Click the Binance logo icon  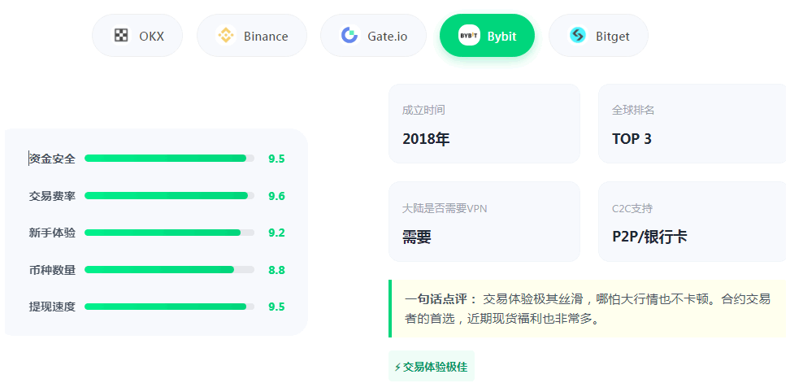[x=225, y=36]
